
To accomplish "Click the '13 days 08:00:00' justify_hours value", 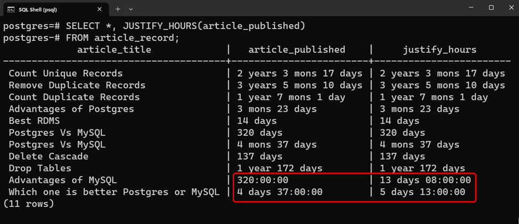I will (x=425, y=180).
